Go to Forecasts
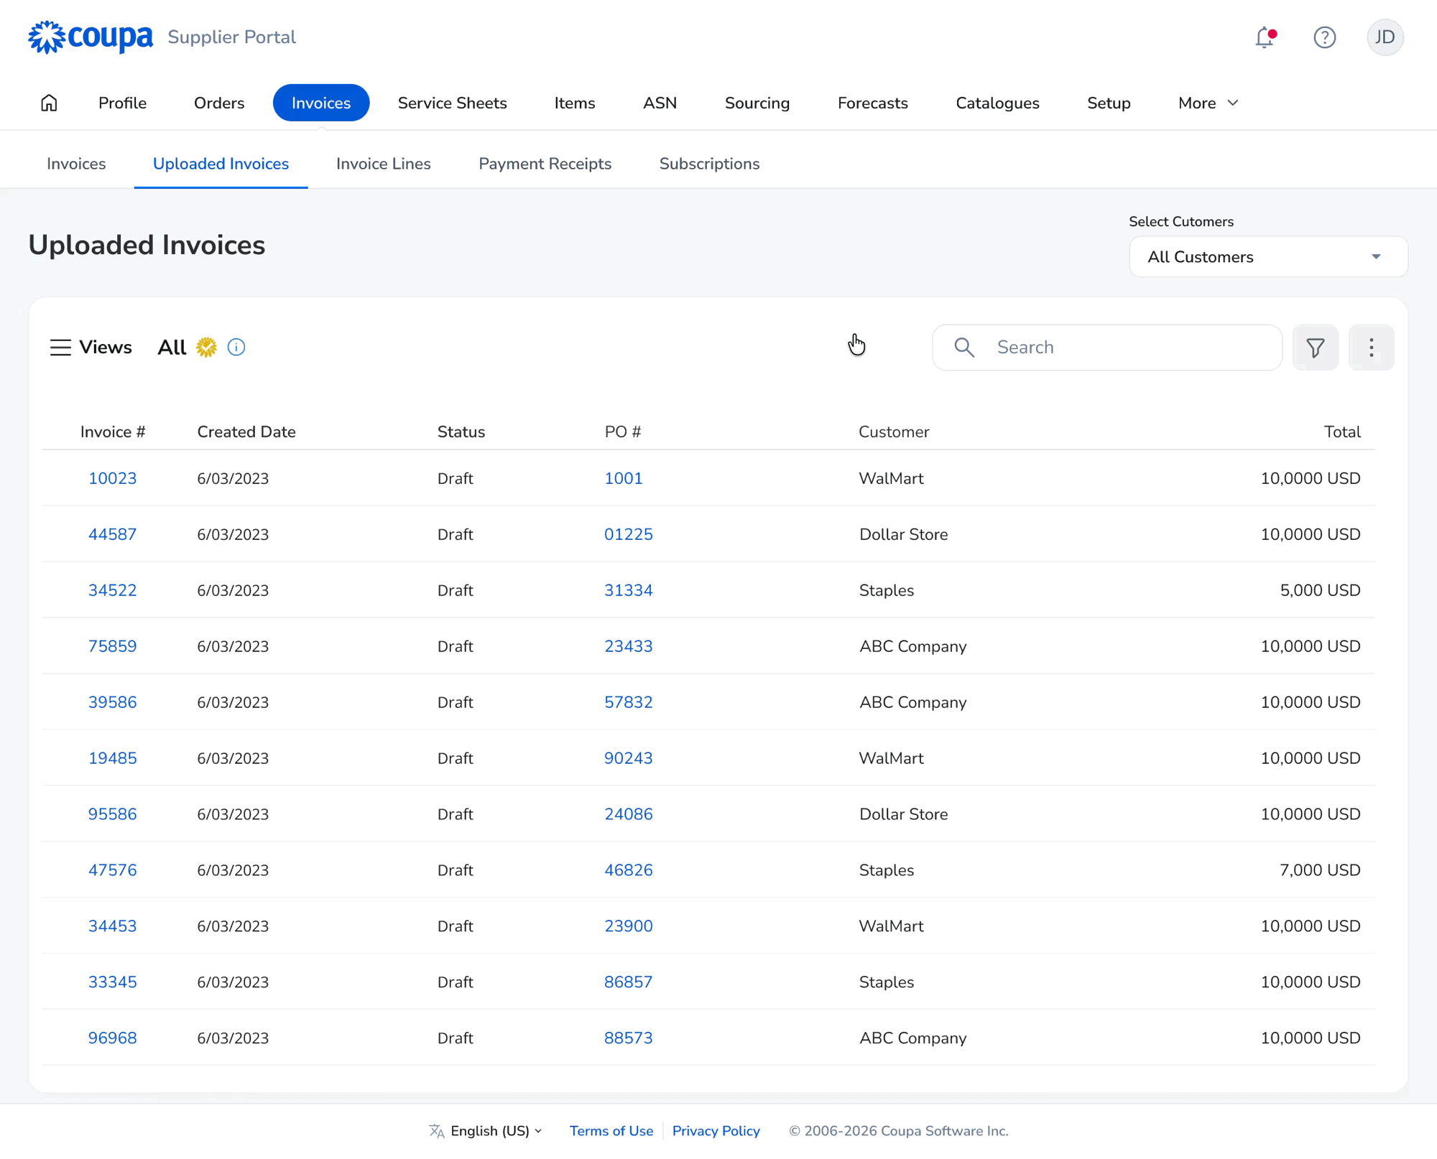This screenshot has width=1437, height=1159. [x=873, y=103]
